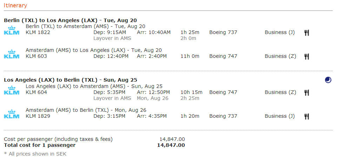Click the KLM logo beside flight KLM 603
Image resolution: width=338 pixels, height=157 pixels.
11,54
